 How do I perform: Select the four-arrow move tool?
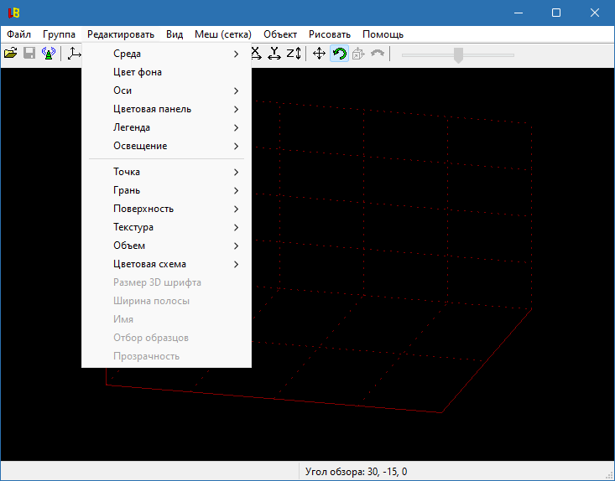coord(320,54)
